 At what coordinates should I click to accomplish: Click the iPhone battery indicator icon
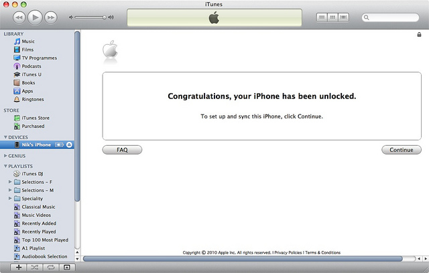(x=60, y=145)
